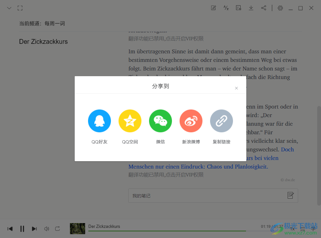Enter fullscreen mode via top-left icon
Image resolution: width=321 pixels, height=238 pixels.
pos(20,8)
